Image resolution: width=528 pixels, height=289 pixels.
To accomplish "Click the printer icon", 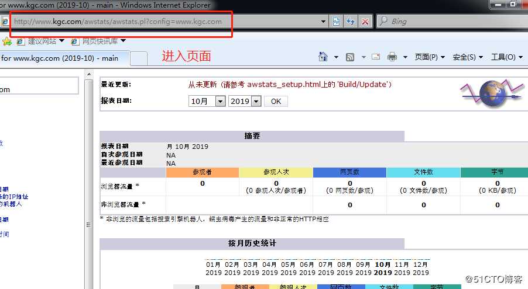I will tap(392, 57).
